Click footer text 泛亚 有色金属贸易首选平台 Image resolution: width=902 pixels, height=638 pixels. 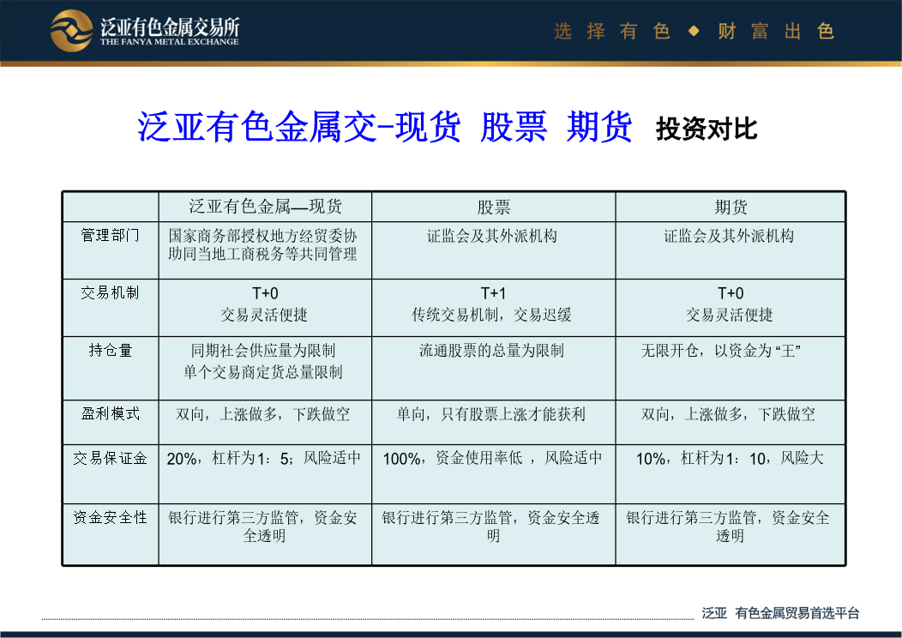pyautogui.click(x=780, y=613)
